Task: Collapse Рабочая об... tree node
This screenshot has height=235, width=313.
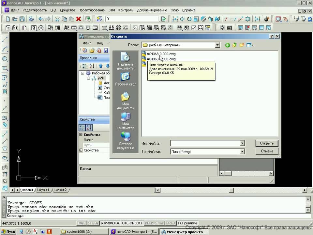Action: pyautogui.click(x=82, y=73)
